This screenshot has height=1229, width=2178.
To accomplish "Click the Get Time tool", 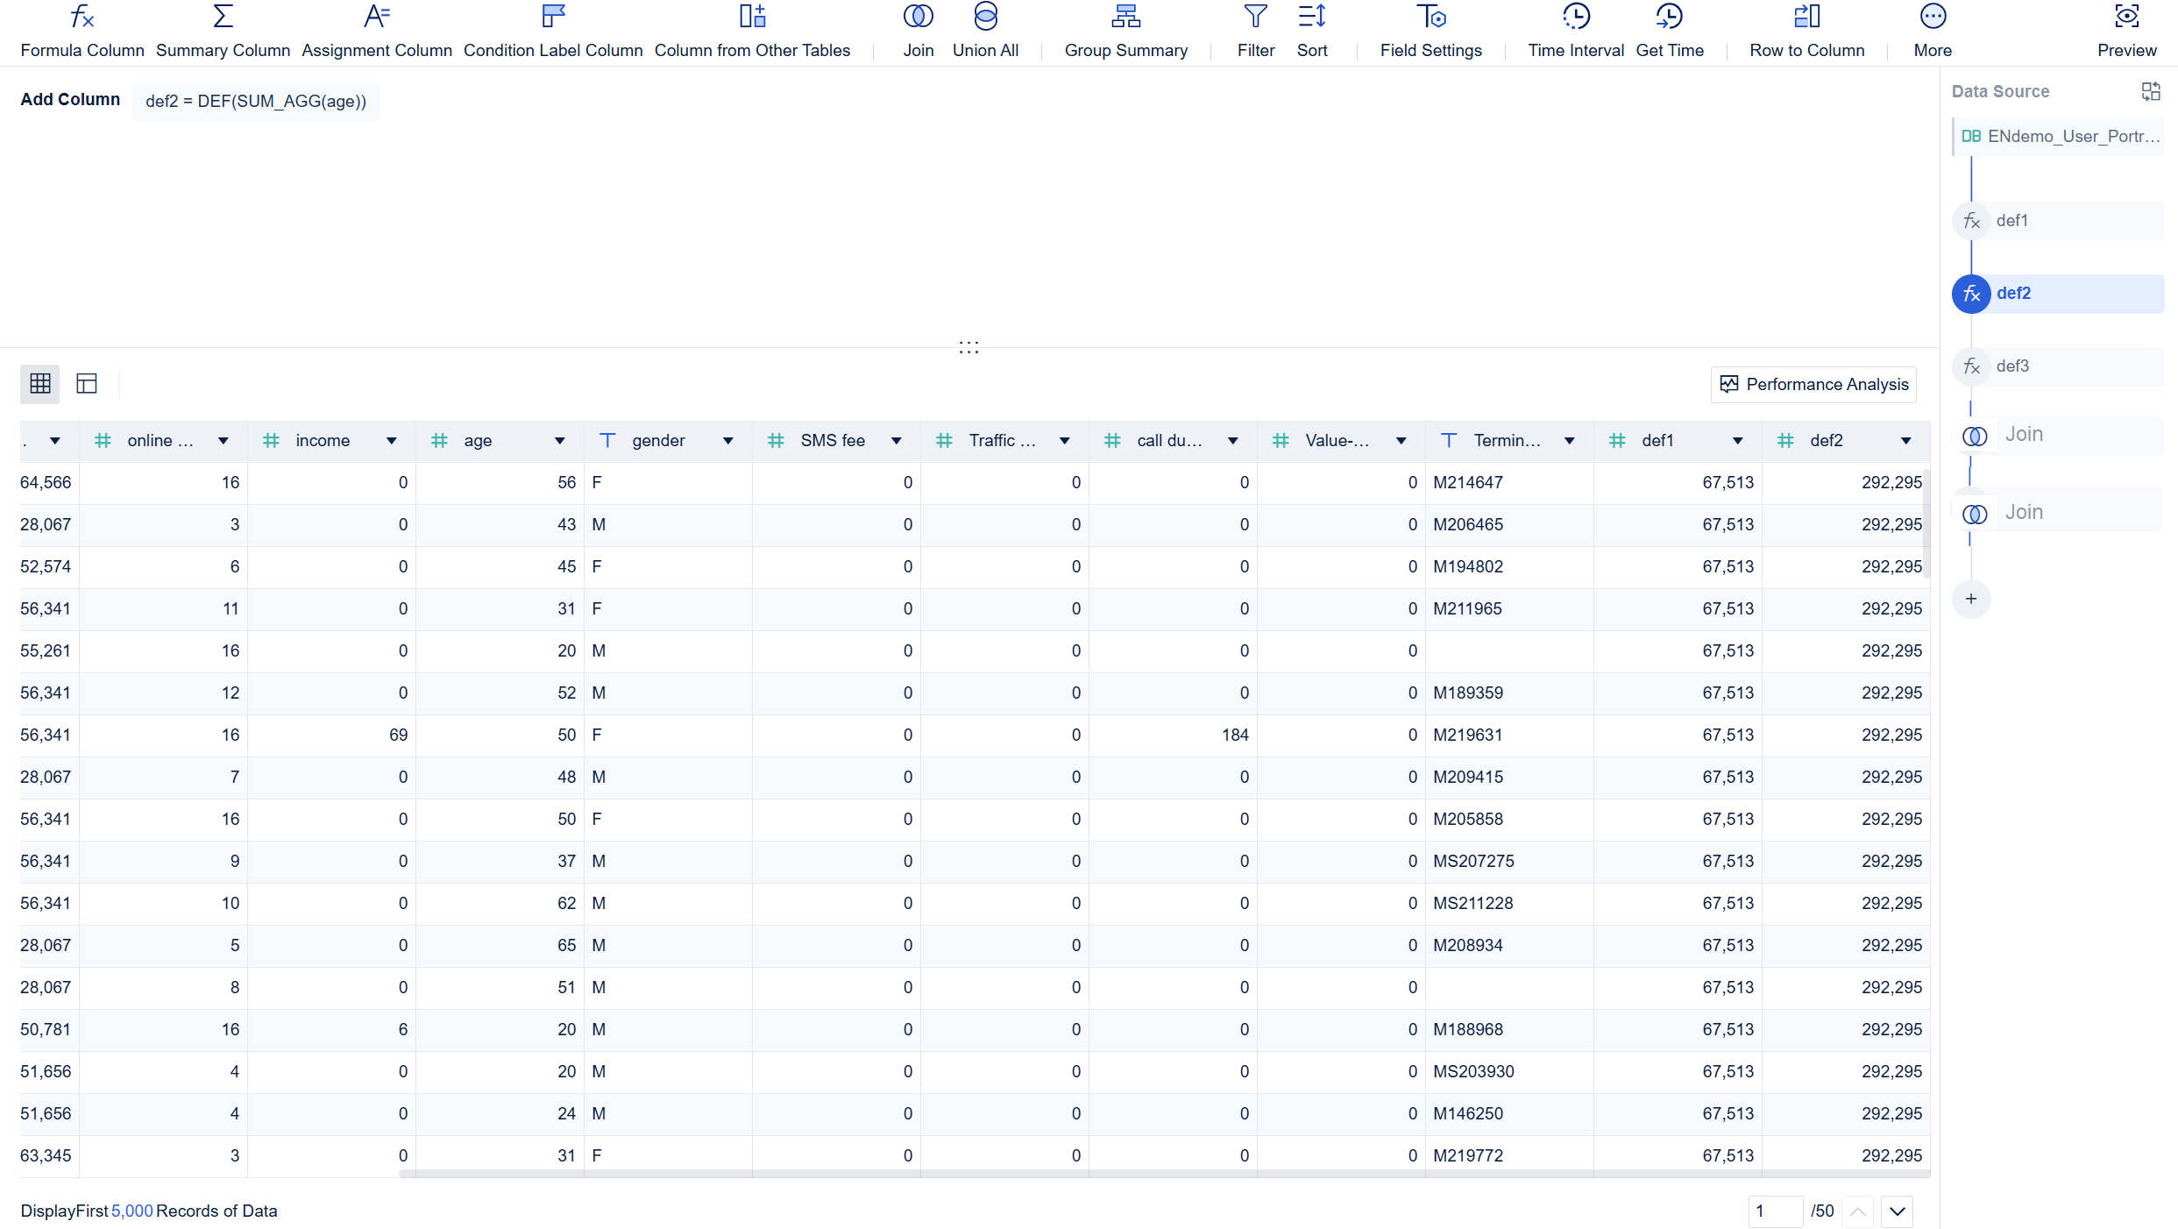I will (x=1669, y=32).
